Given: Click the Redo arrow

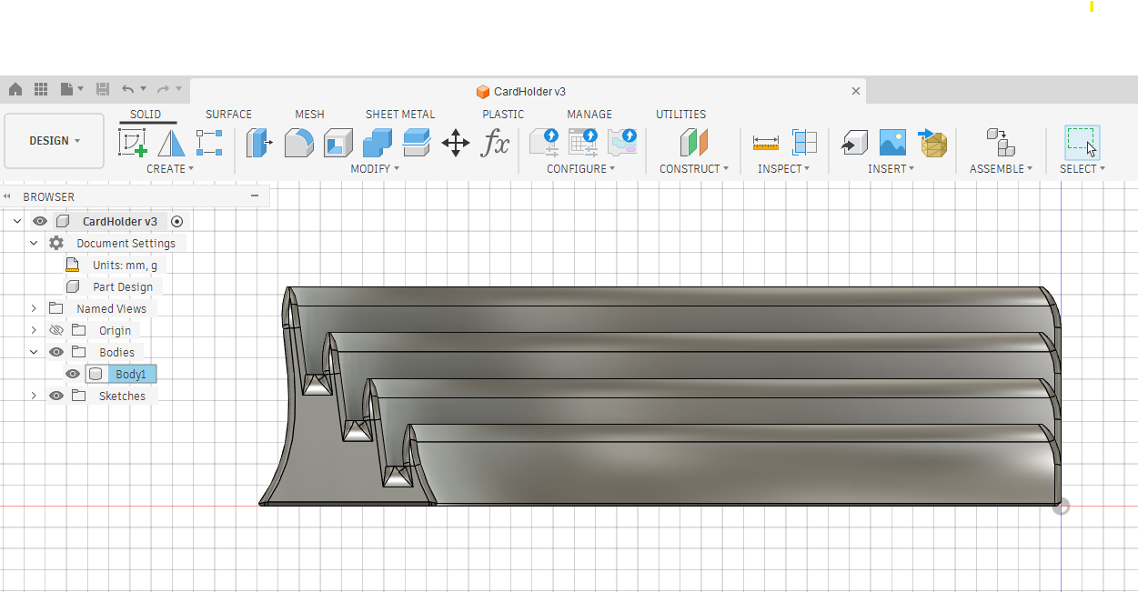Looking at the screenshot, I should pos(163,89).
